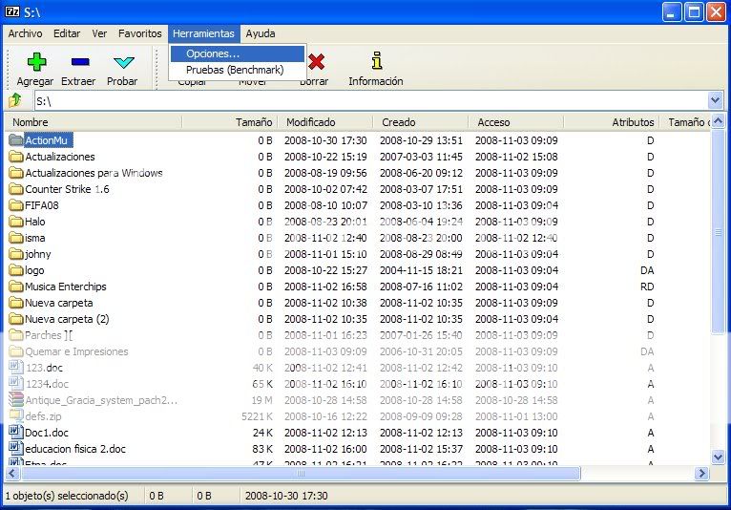Viewport: 731px width, 510px height.
Task: Click the 2004-11-15 18:21 created date of logo
Action: click(421, 270)
